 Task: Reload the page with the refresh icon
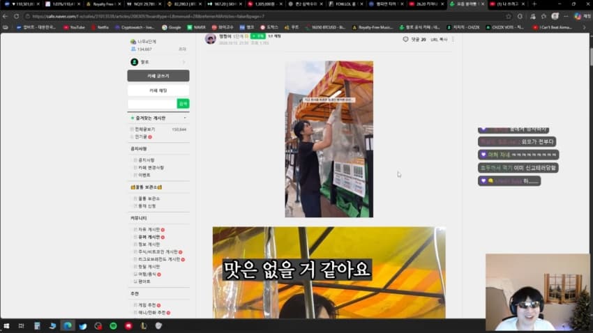click(x=16, y=16)
